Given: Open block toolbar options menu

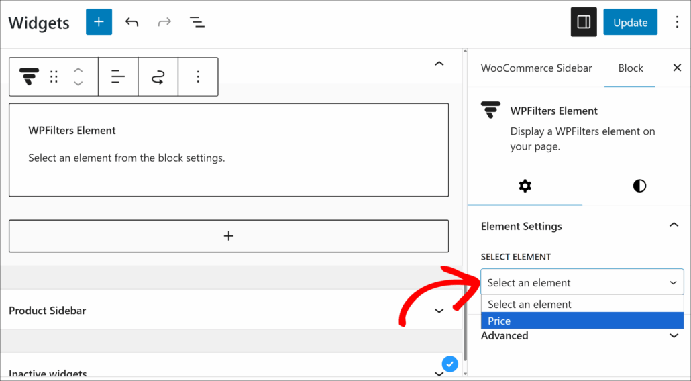Looking at the screenshot, I should 198,76.
